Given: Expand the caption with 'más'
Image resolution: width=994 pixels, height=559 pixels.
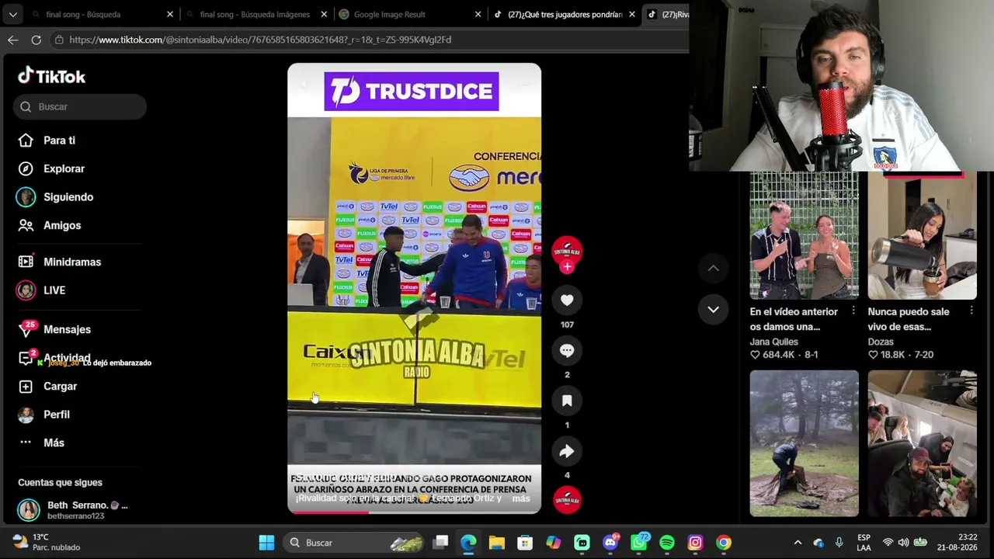Looking at the screenshot, I should click(521, 498).
